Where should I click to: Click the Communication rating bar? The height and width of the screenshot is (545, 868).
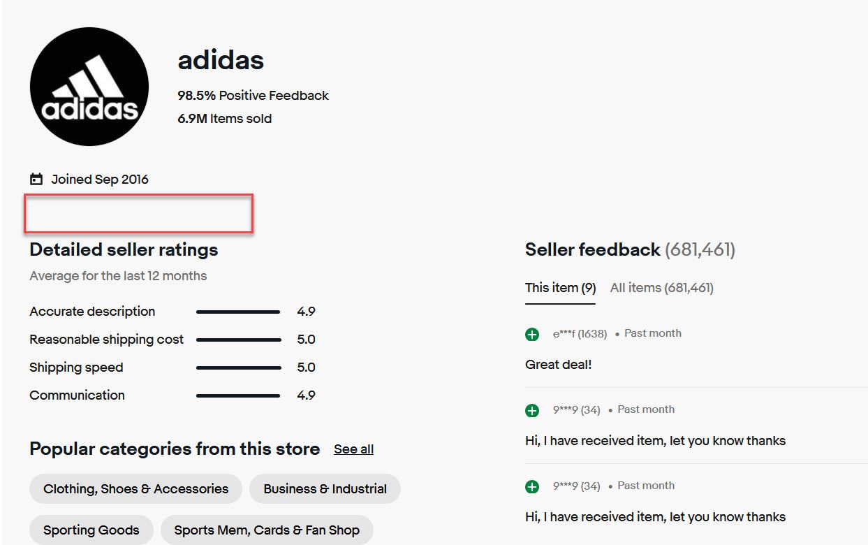point(238,395)
